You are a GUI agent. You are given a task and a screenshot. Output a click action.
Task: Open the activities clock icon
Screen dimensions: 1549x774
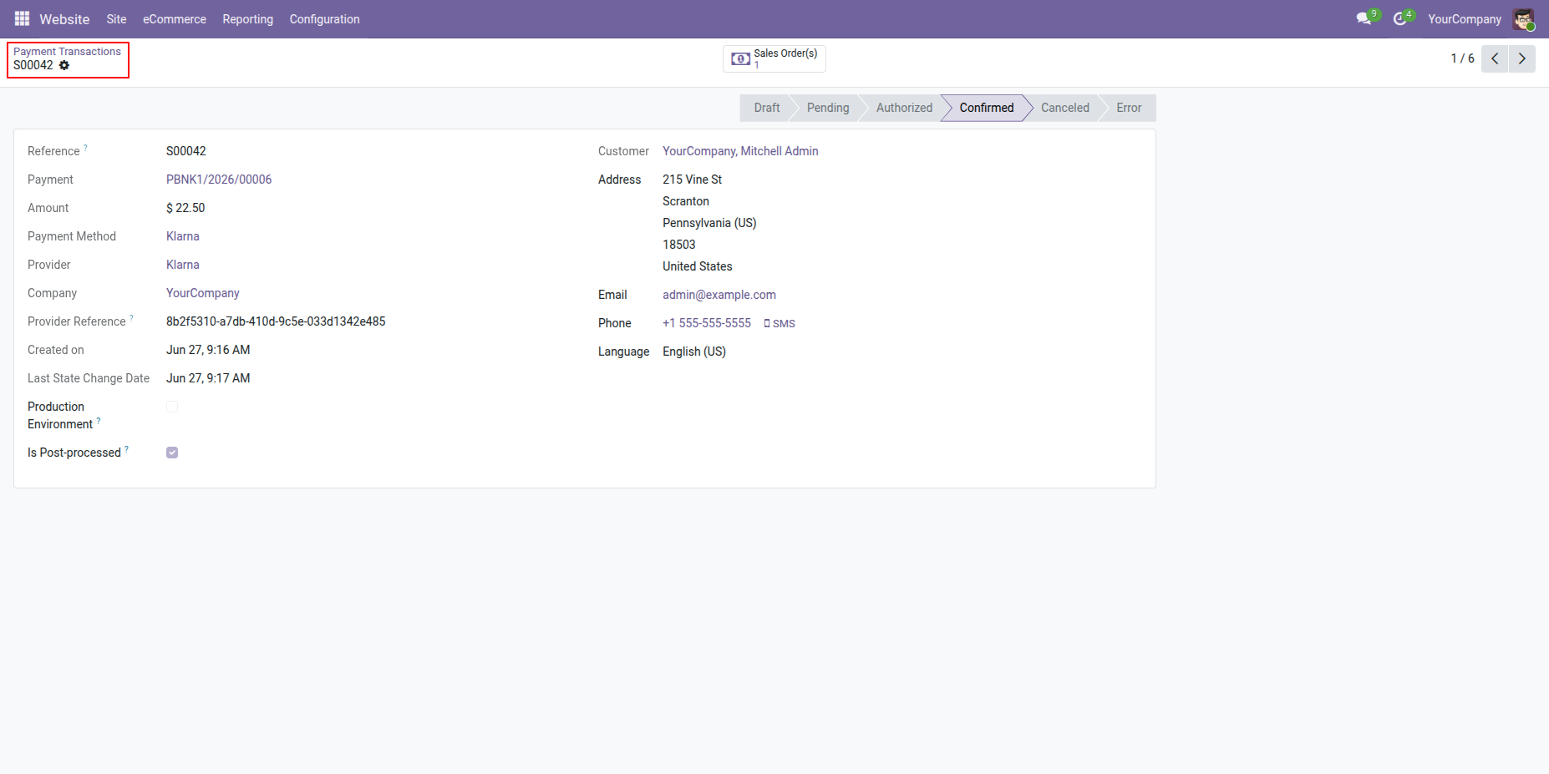(1400, 18)
